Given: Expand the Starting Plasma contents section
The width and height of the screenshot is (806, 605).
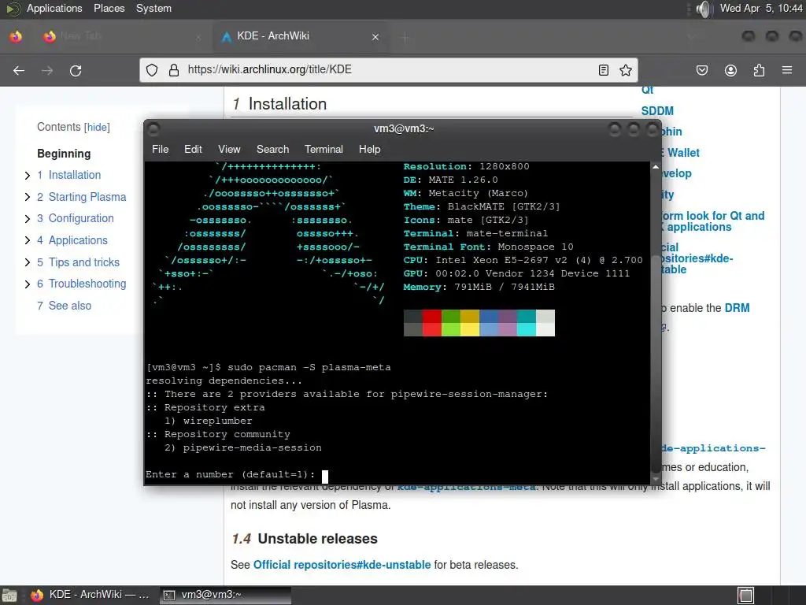Looking at the screenshot, I should click(x=28, y=197).
